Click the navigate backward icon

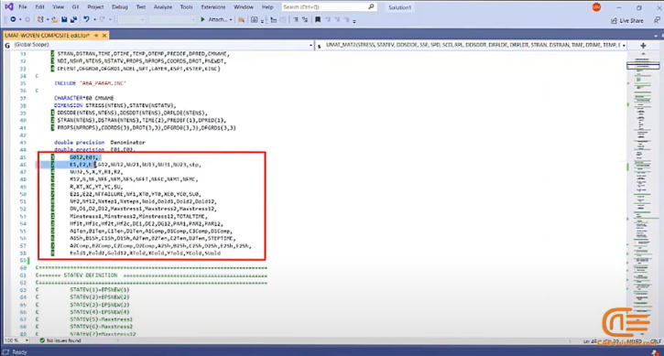pyautogui.click(x=13, y=19)
